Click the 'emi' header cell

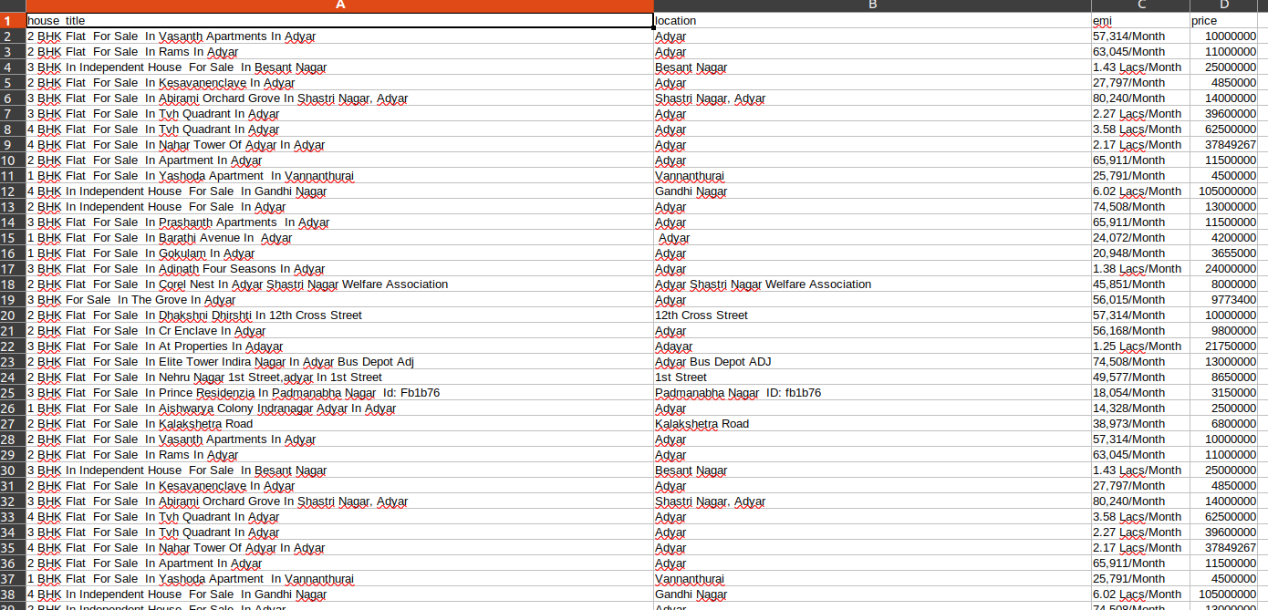pos(1140,20)
